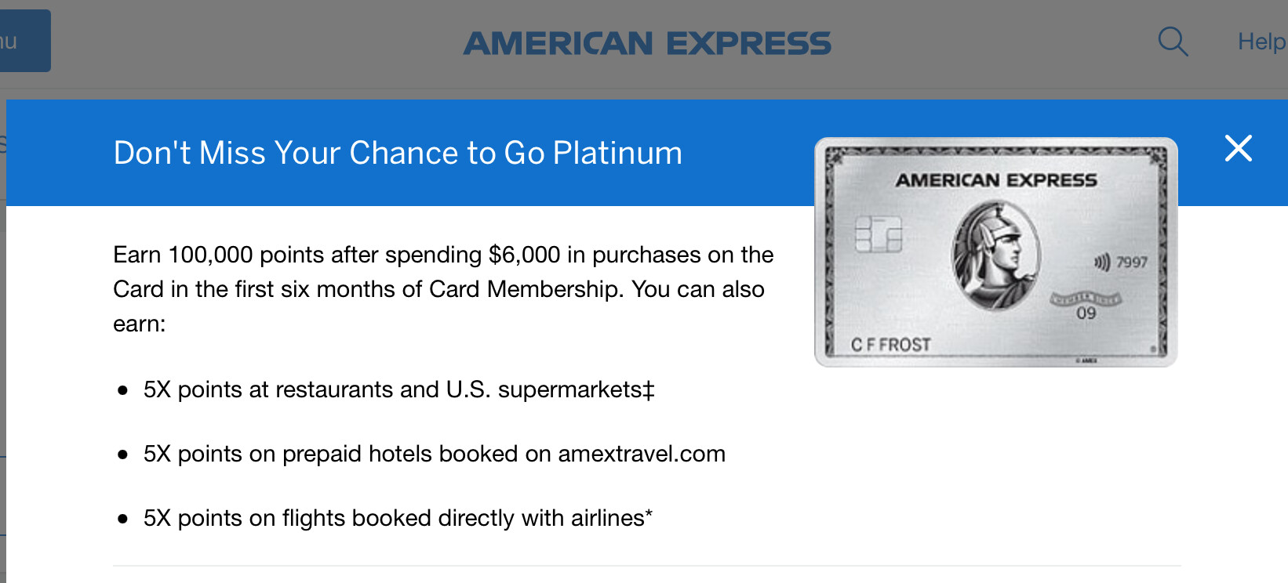The width and height of the screenshot is (1288, 583).
Task: Click the Don't Miss Your Chance heading
Action: coord(398,153)
